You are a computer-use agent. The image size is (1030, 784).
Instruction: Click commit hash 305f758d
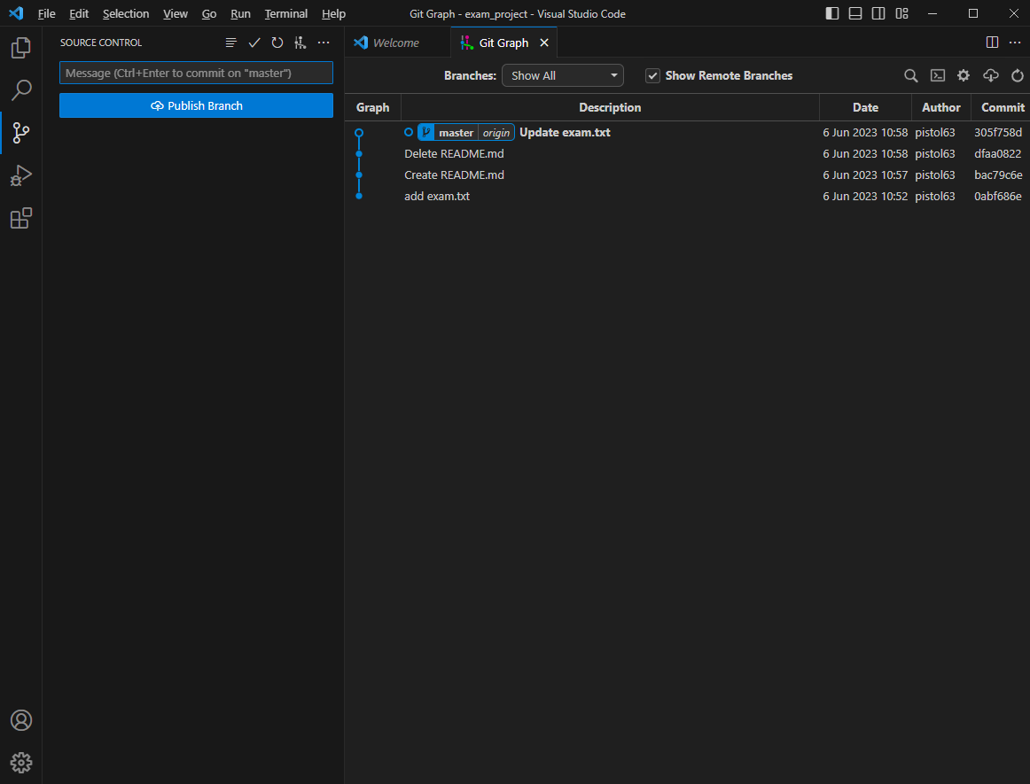pos(998,133)
